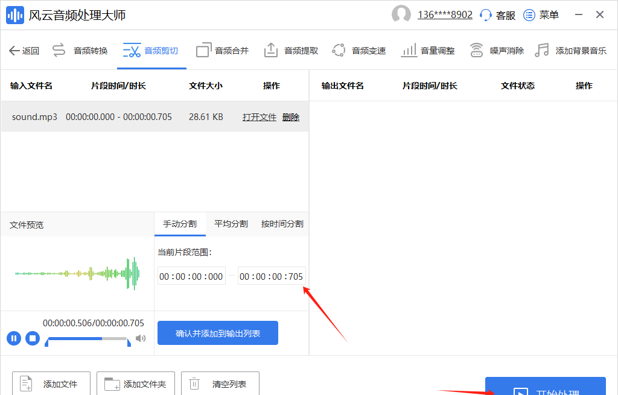Switch to the 手动分割 tab

pyautogui.click(x=180, y=224)
